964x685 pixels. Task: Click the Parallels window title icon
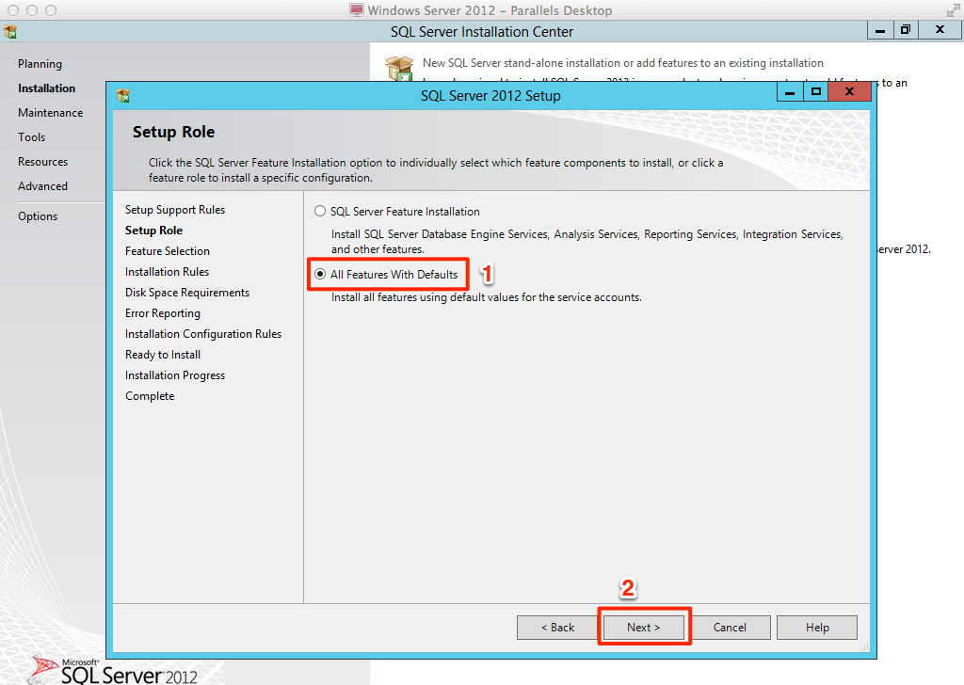(357, 9)
